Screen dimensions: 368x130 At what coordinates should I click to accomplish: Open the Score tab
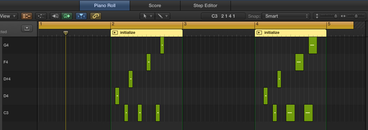click(155, 5)
